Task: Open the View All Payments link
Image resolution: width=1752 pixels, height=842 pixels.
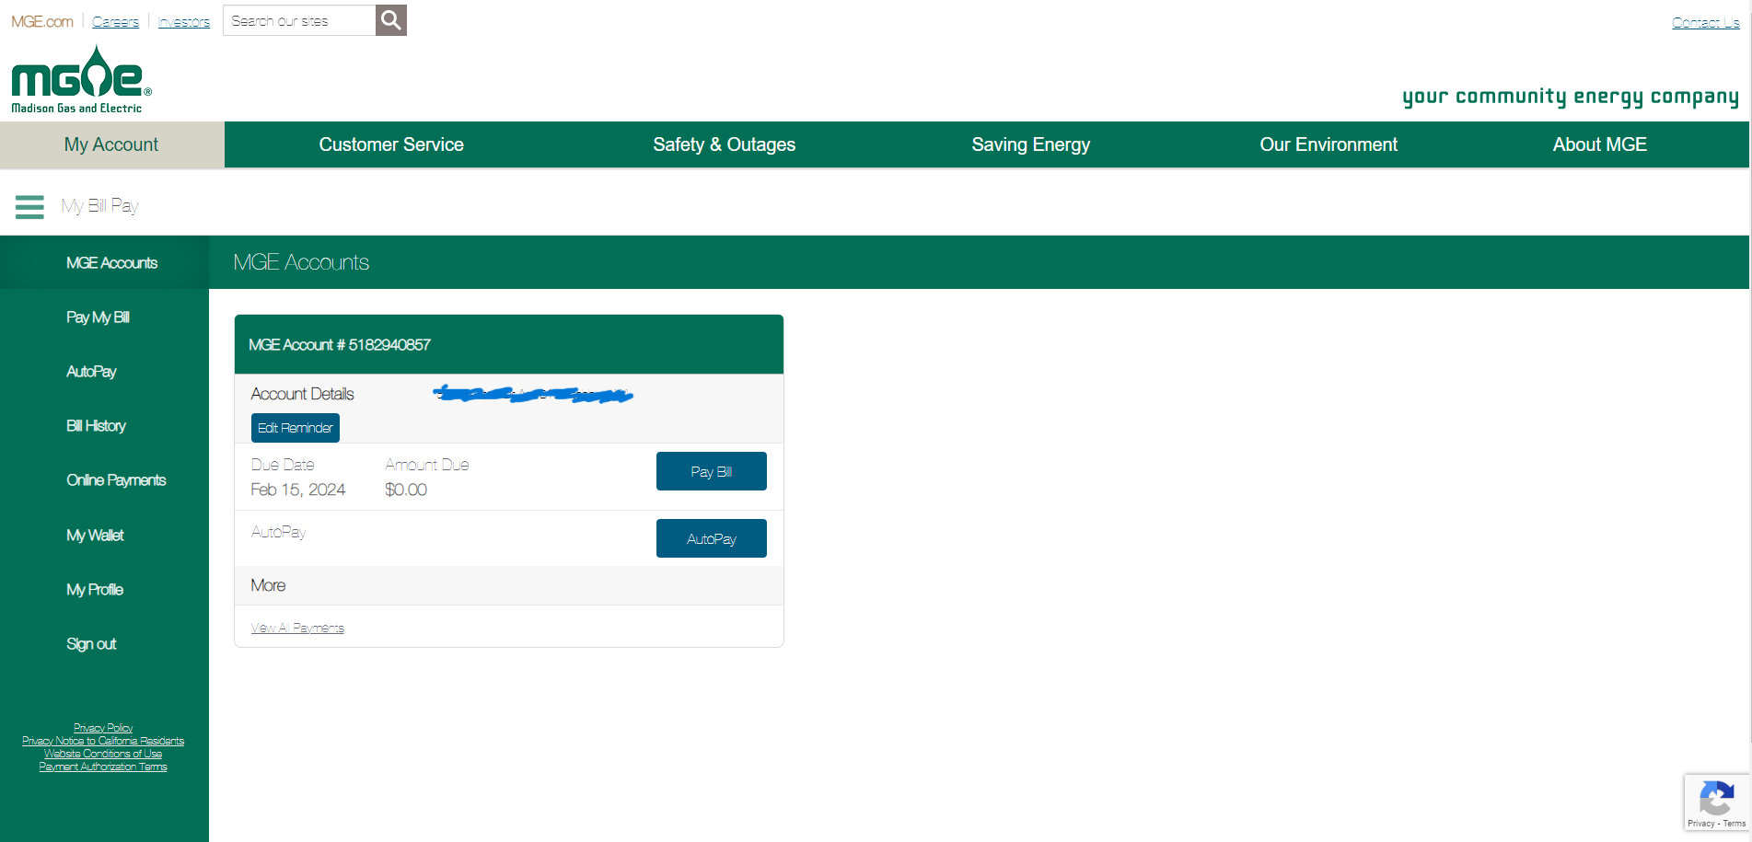Action: pyautogui.click(x=297, y=628)
